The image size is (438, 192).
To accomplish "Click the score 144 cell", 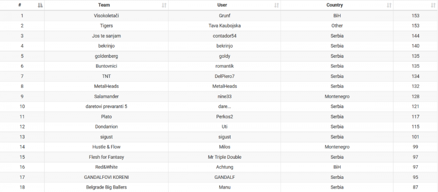I will click(415, 36).
